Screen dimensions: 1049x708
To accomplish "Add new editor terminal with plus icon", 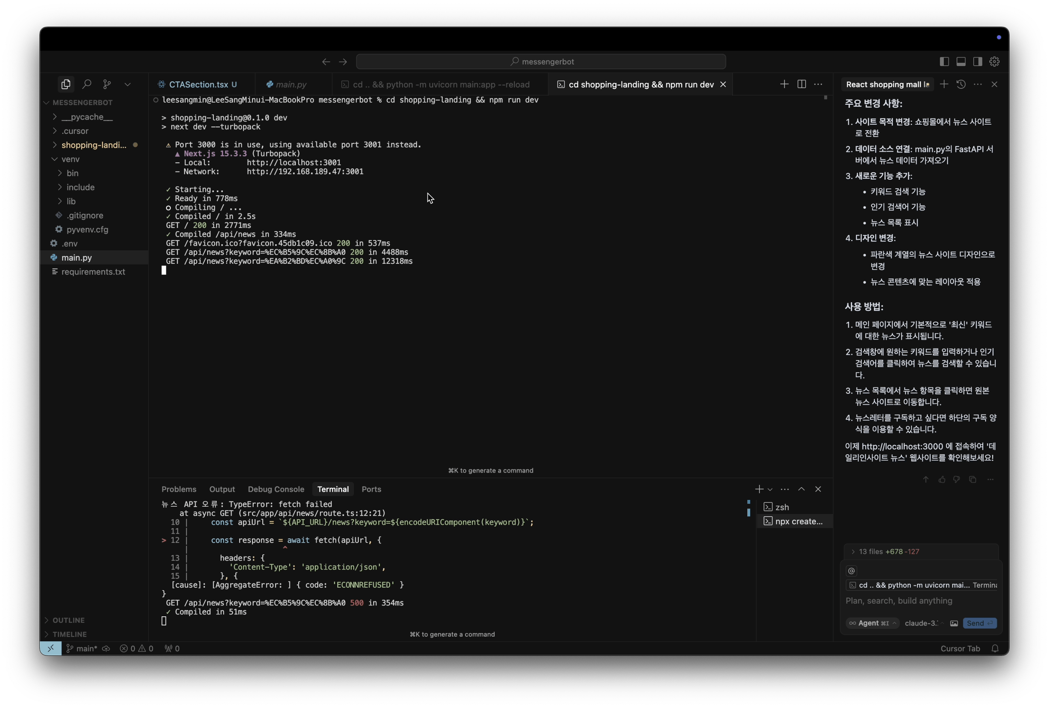I will click(x=784, y=85).
